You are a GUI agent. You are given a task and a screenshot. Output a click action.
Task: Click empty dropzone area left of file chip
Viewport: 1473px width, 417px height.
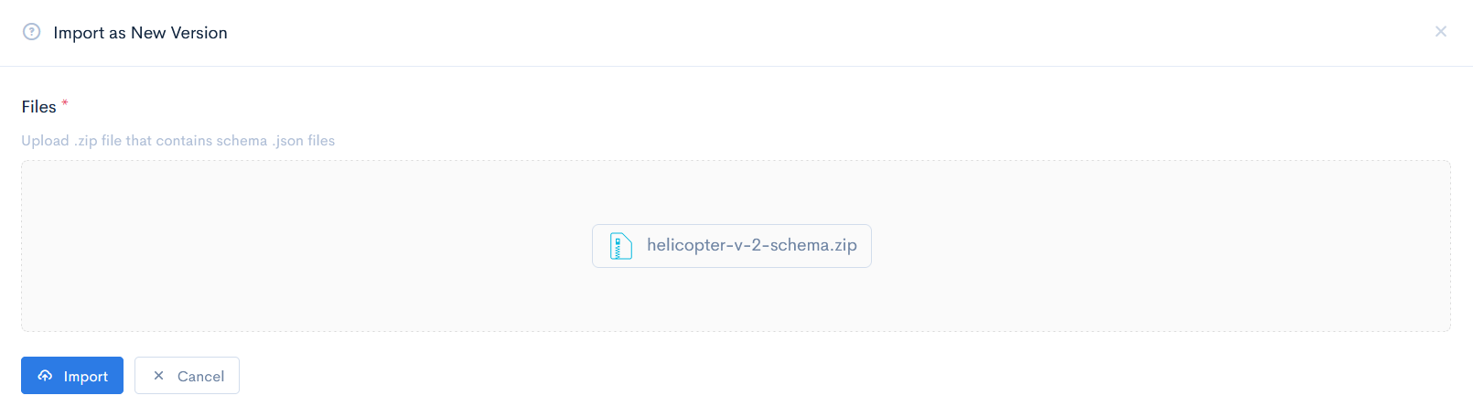coord(302,246)
